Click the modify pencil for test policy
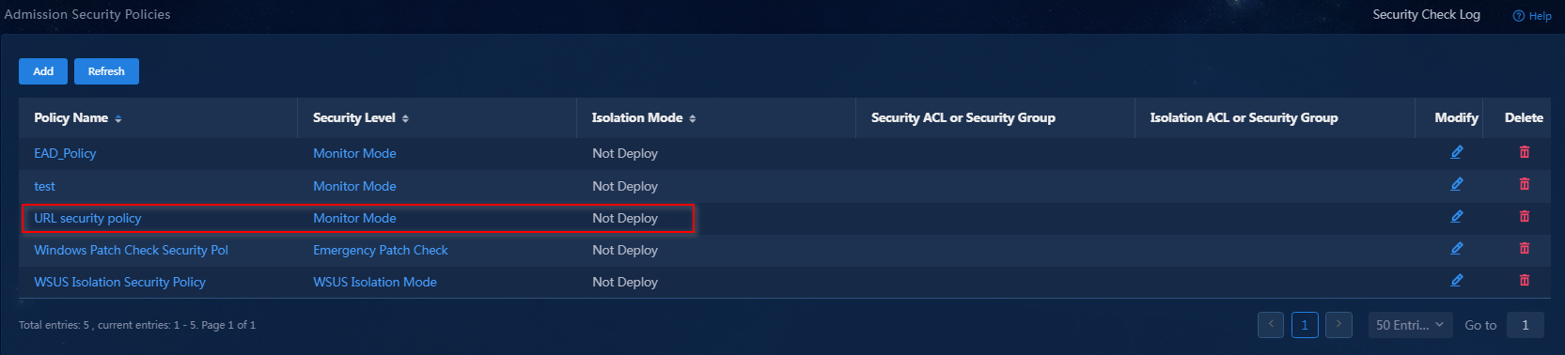This screenshot has width=1565, height=355. [1456, 185]
